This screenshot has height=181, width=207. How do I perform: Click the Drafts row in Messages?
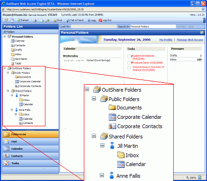(x=185, y=56)
